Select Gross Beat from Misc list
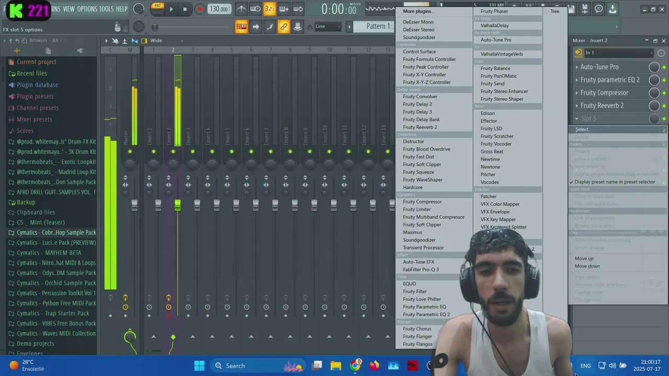Viewport: 669px width, 376px height. coord(492,152)
